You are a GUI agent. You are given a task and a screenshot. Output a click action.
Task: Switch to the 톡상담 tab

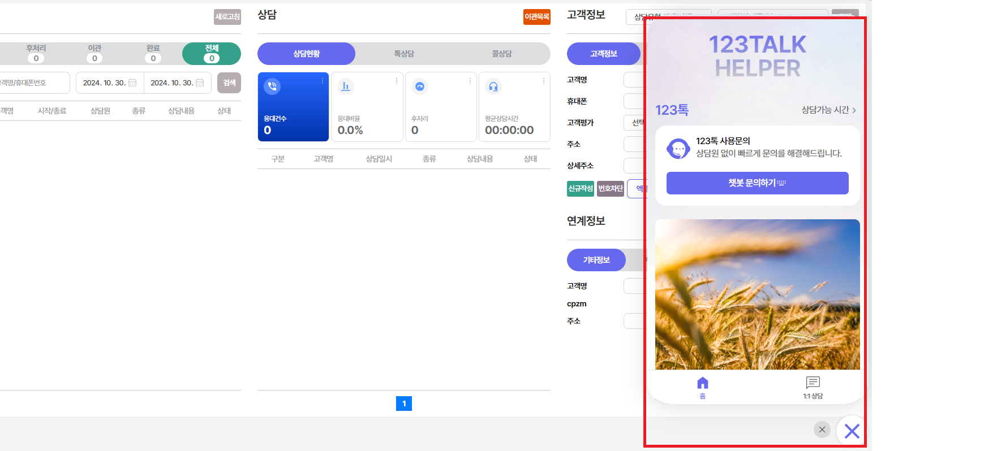tap(404, 54)
